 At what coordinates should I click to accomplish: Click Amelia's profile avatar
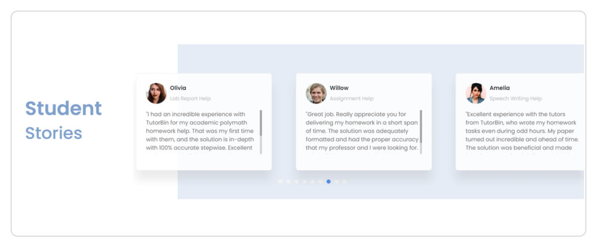[476, 94]
